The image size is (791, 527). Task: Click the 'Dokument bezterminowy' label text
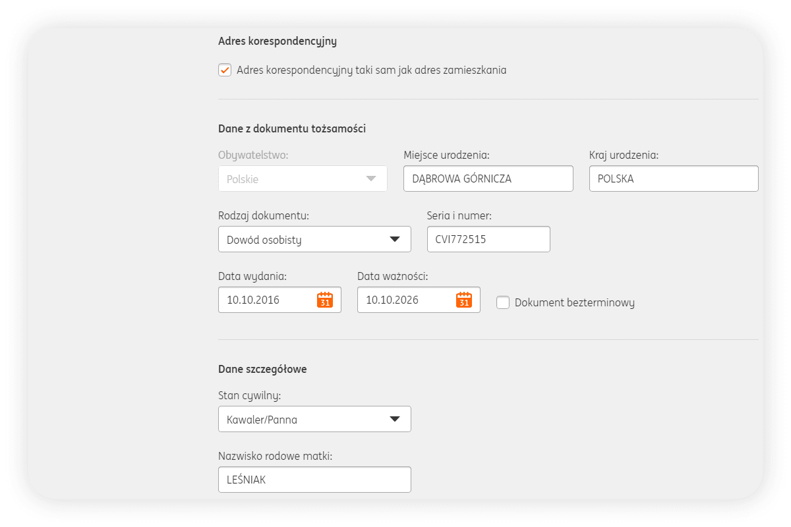tap(574, 303)
